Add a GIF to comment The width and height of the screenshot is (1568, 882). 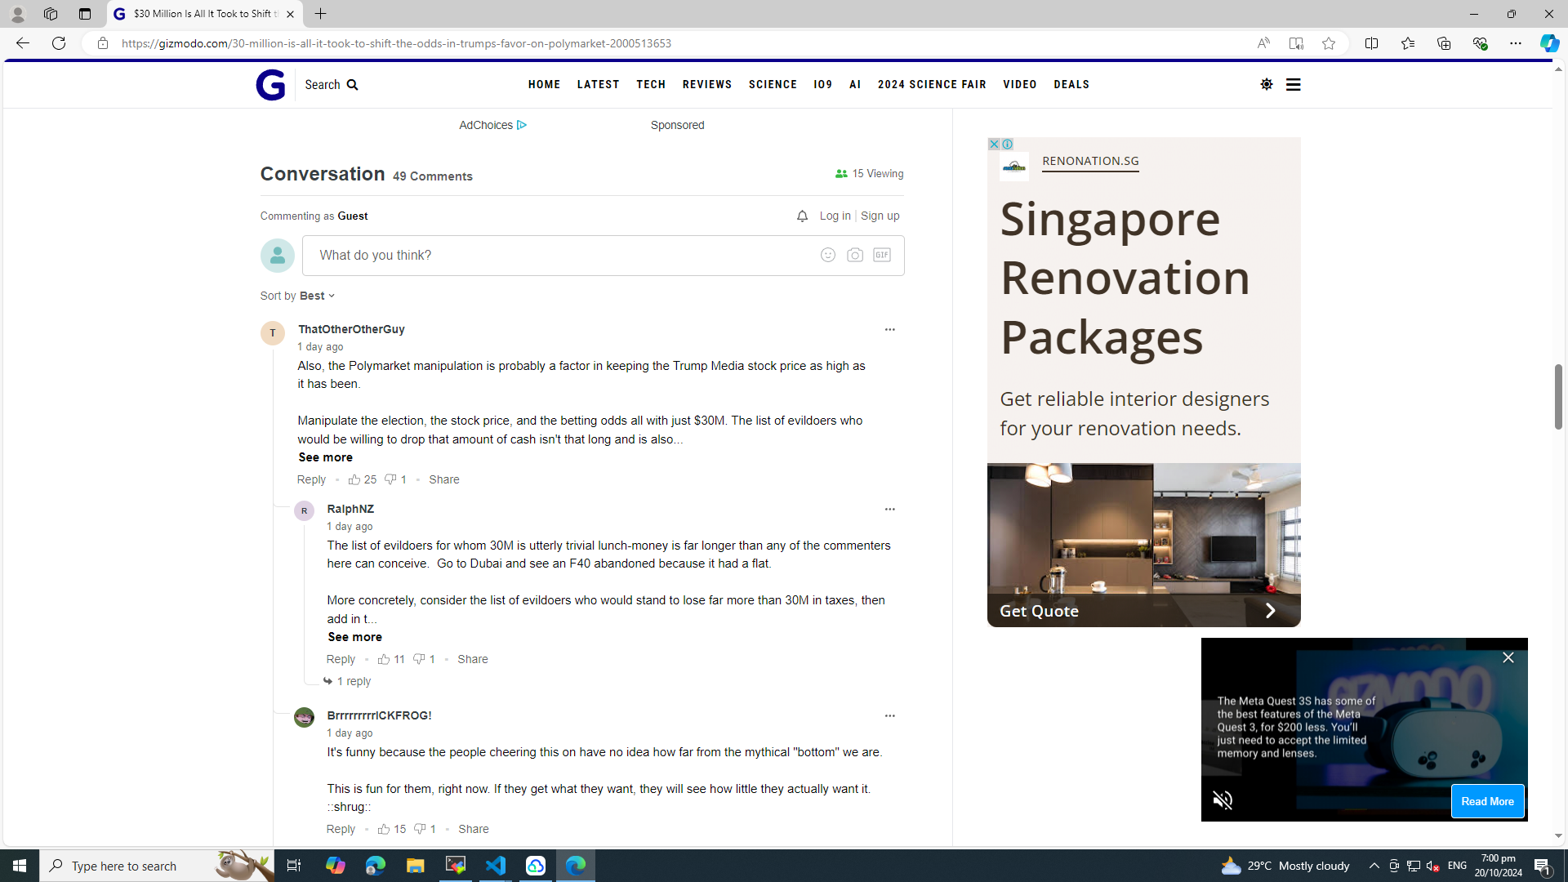(881, 255)
